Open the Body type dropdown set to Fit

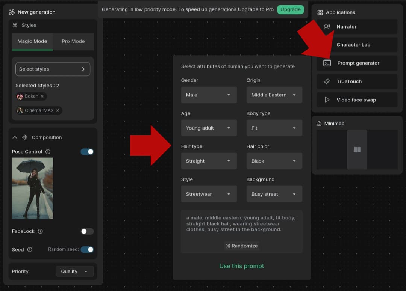274,128
